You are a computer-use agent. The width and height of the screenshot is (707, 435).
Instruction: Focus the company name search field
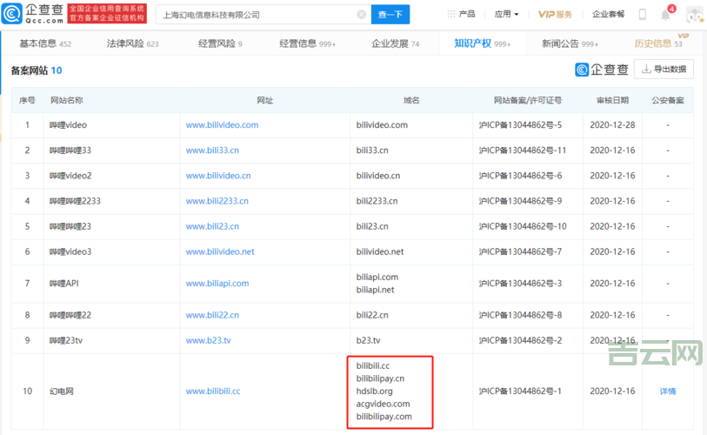point(257,15)
